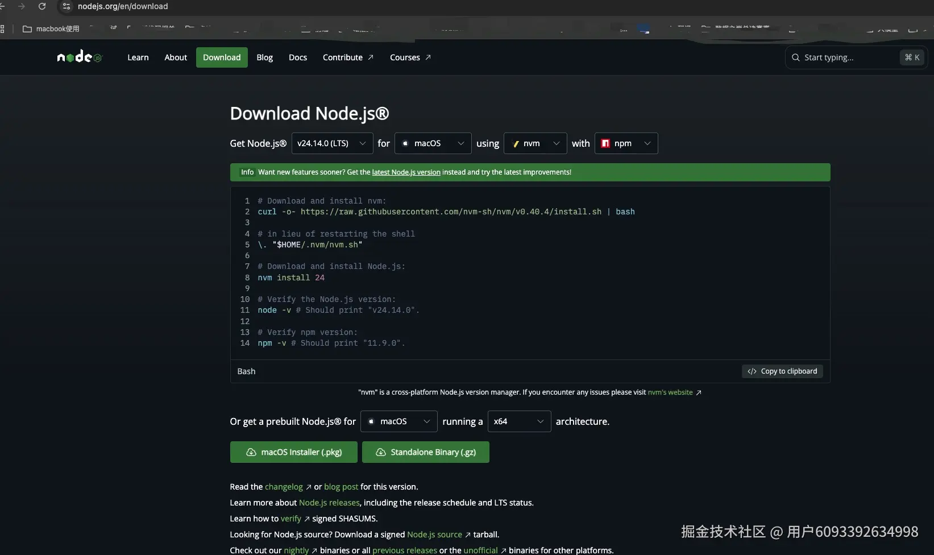
Task: Click the Bash language label under the code
Action: pos(246,371)
